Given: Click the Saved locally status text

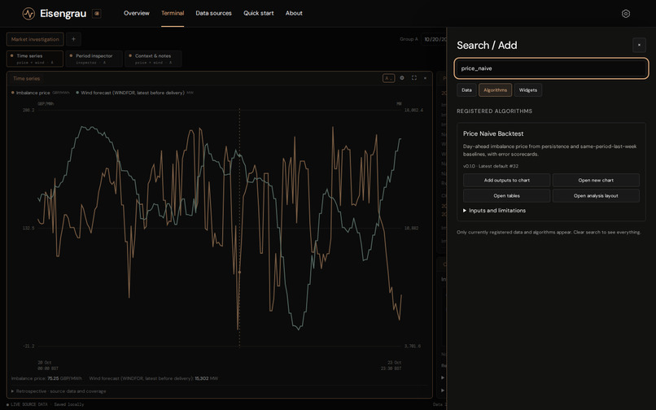Looking at the screenshot, I should point(68,404).
